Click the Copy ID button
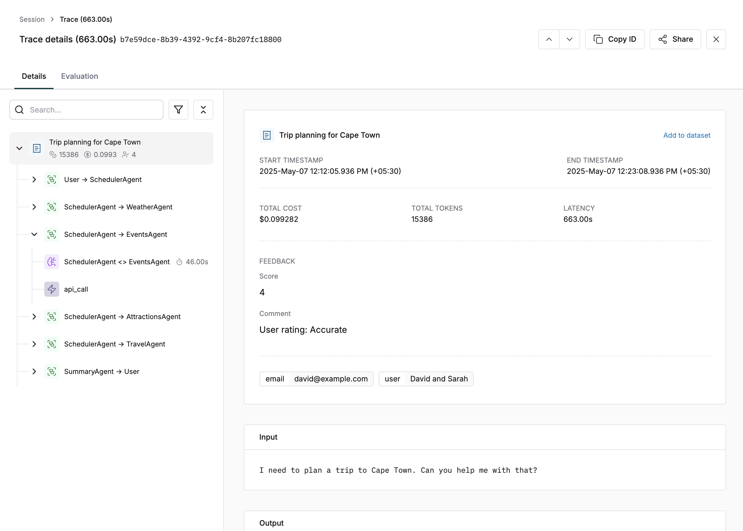743x531 pixels. [x=614, y=39]
